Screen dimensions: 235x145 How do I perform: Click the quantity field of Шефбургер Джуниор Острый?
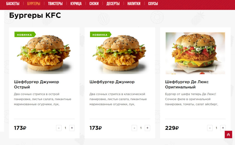tap(65, 128)
